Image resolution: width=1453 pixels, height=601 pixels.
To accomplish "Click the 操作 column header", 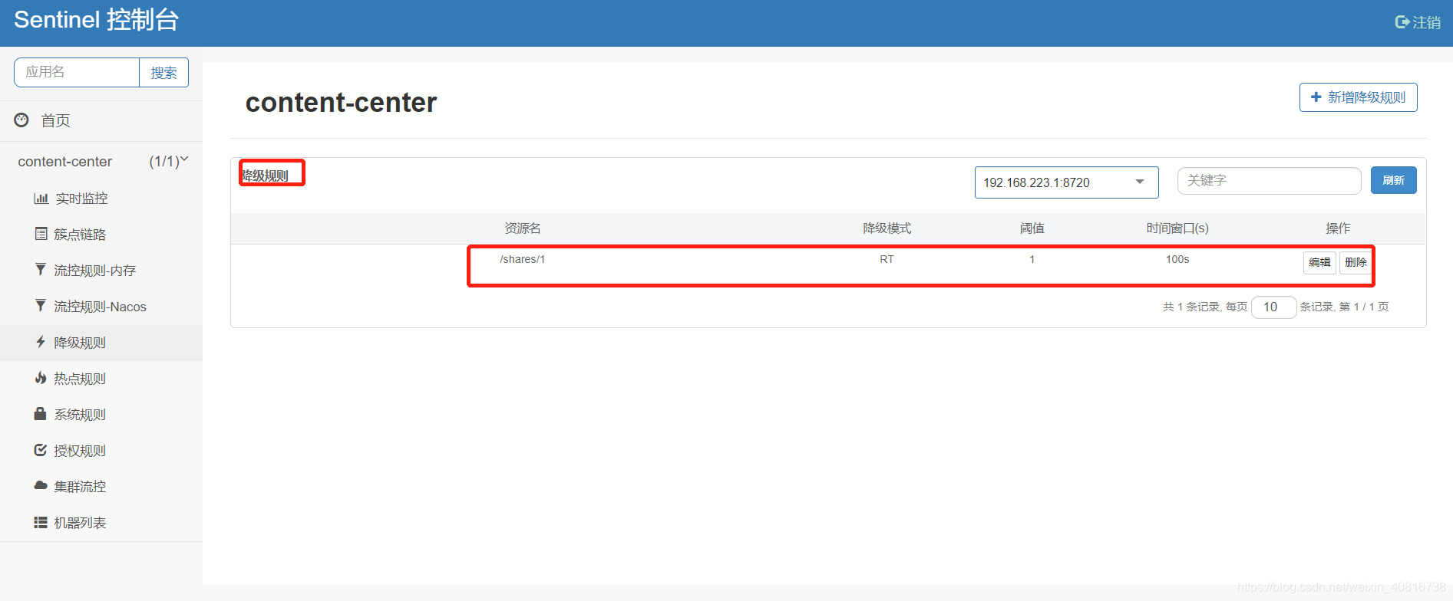I will click(1338, 228).
